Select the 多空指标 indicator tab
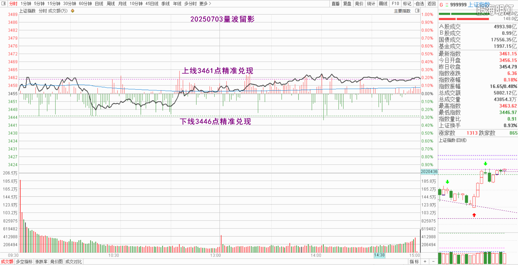The image size is (518, 265). click(24, 262)
